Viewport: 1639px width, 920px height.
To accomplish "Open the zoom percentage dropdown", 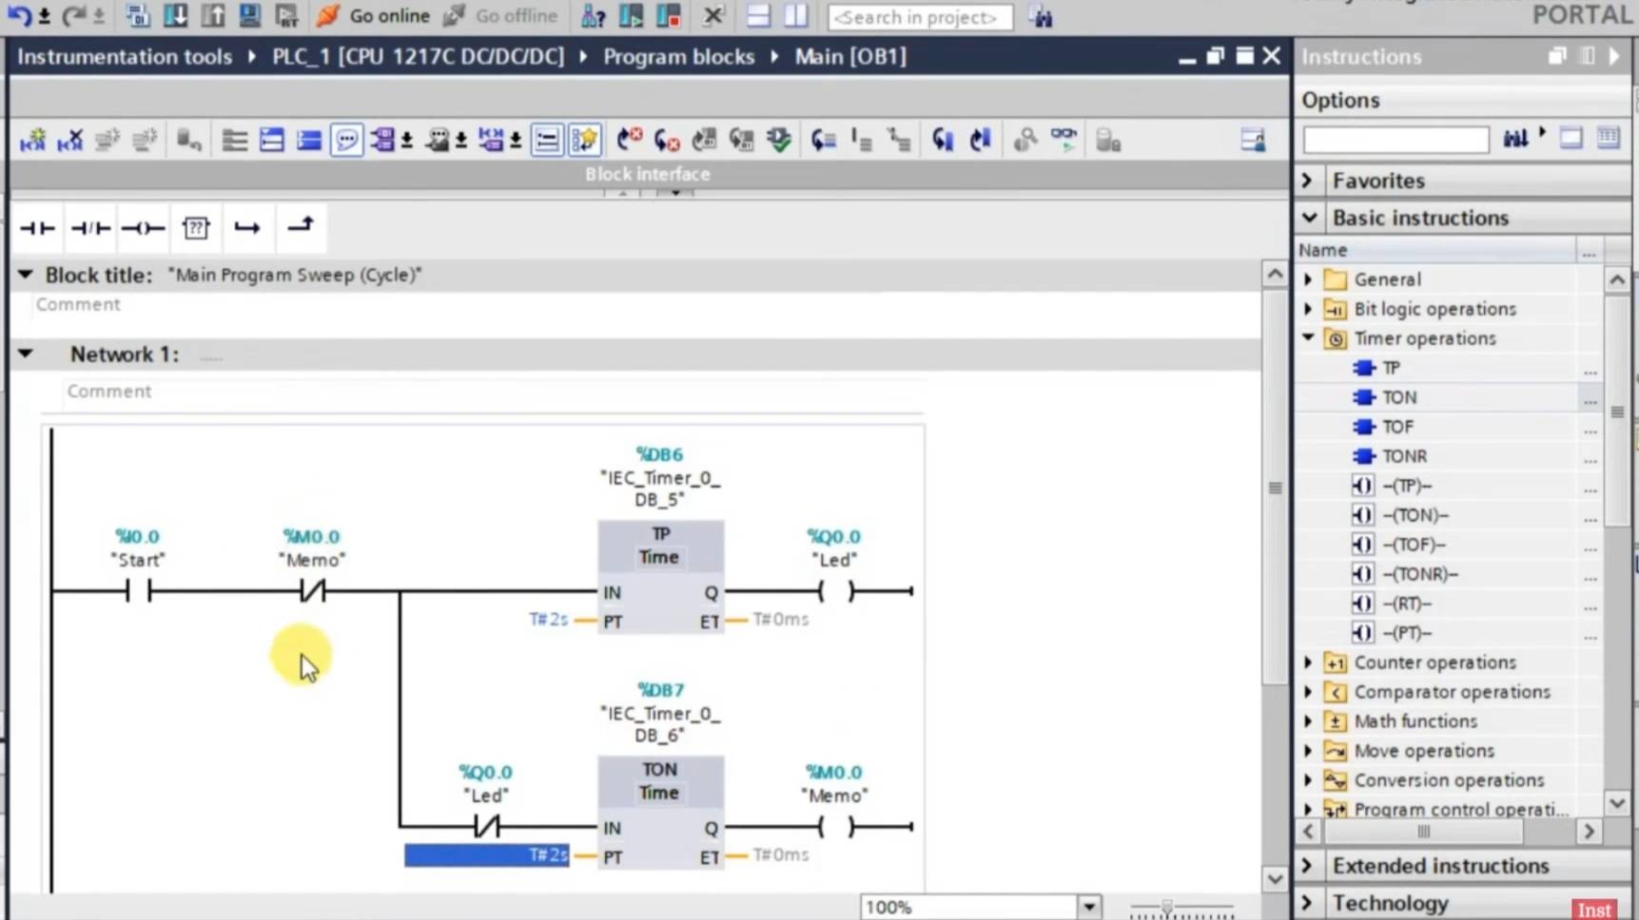I will click(1089, 908).
